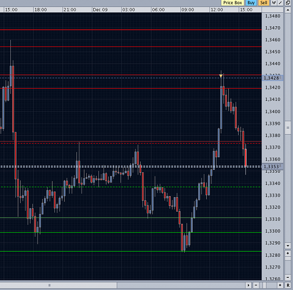The image size is (293, 290).
Task: Zoom in price axis with plus button
Action: (x=288, y=253)
